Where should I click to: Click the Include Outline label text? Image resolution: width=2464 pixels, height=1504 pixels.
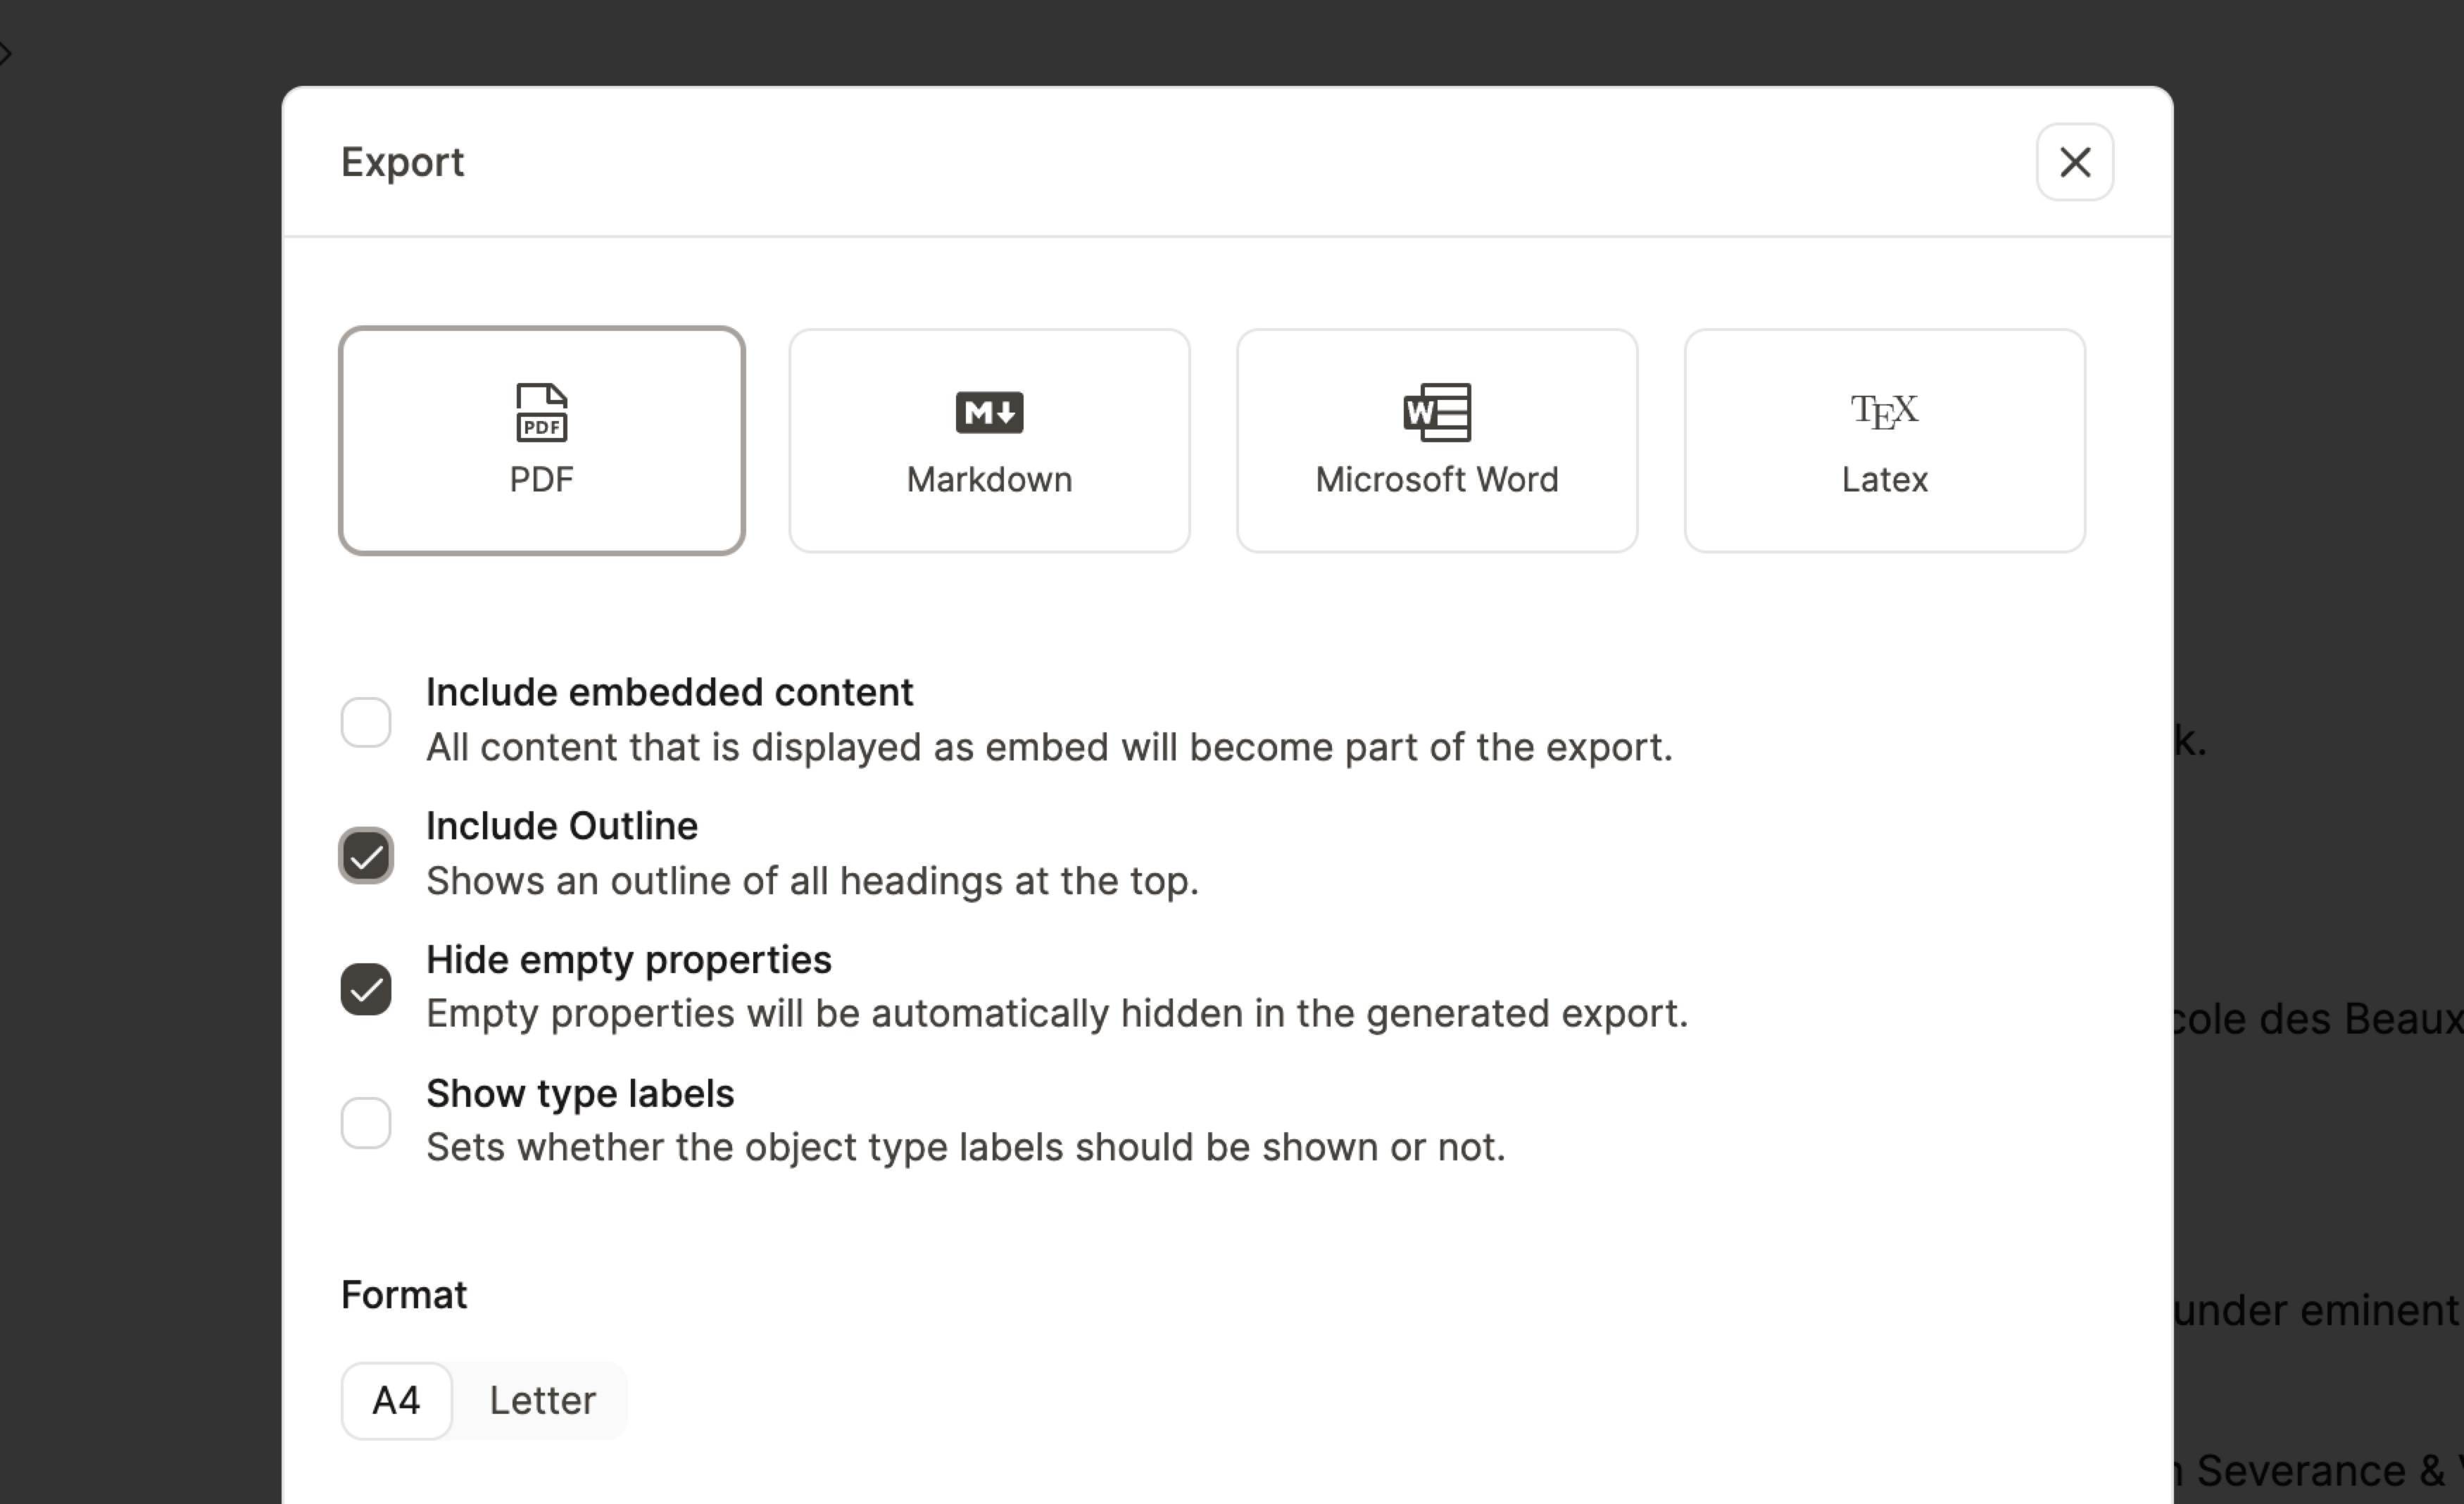coord(562,826)
